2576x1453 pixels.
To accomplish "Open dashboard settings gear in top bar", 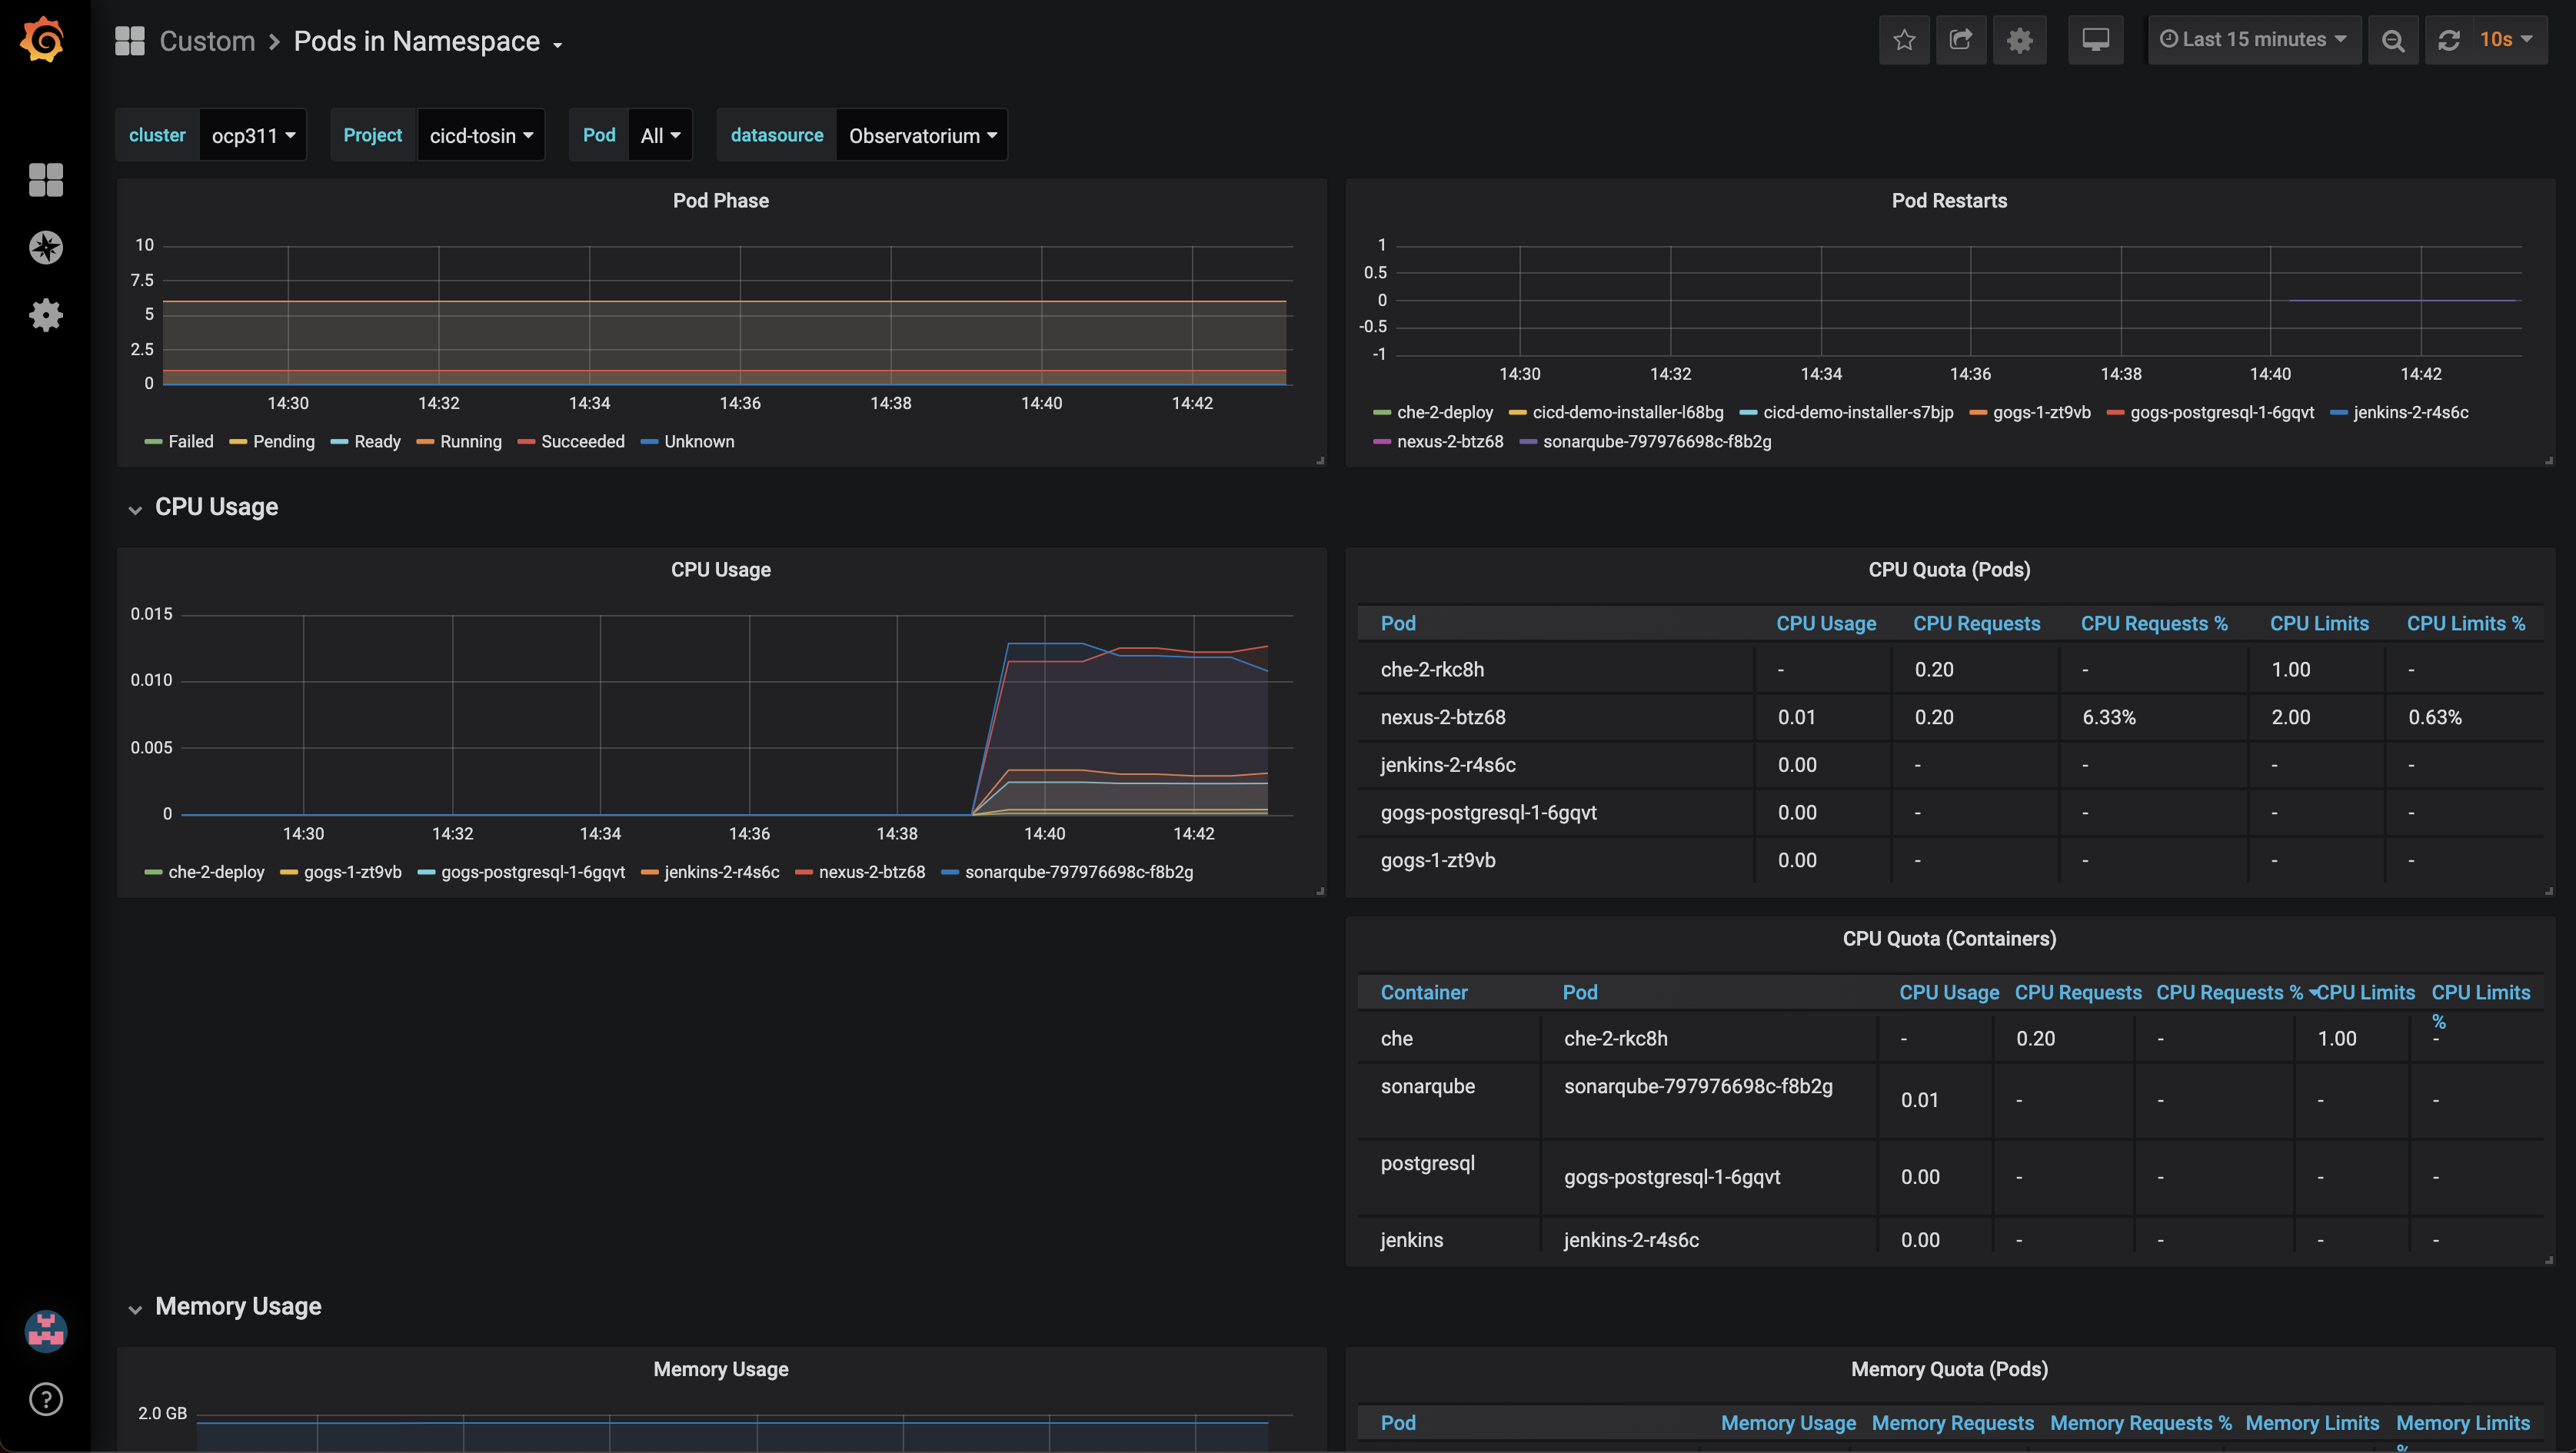I will click(2019, 40).
